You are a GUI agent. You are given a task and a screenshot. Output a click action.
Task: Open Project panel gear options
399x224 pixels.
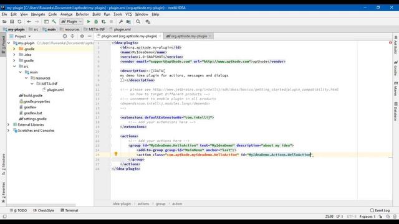(82, 36)
